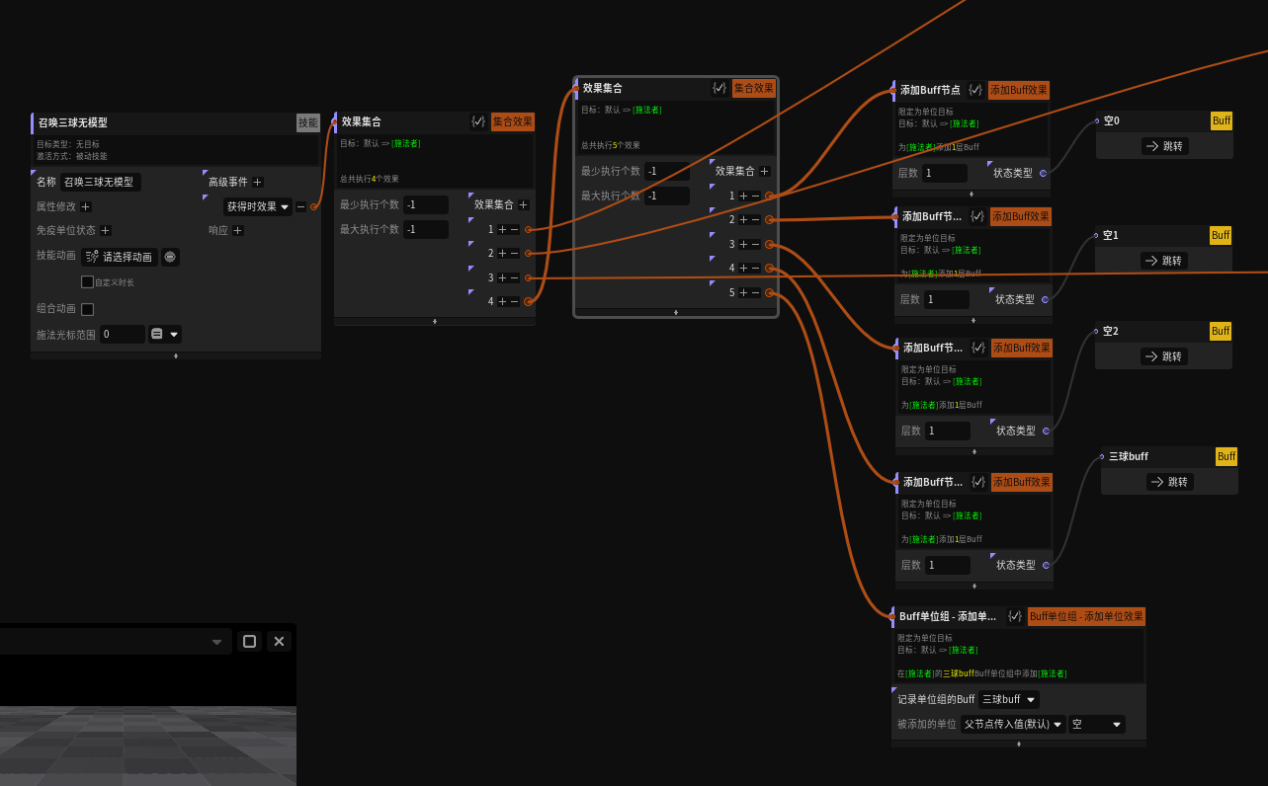
Task: Add an entry with 响应 plus icon
Action: (238, 230)
